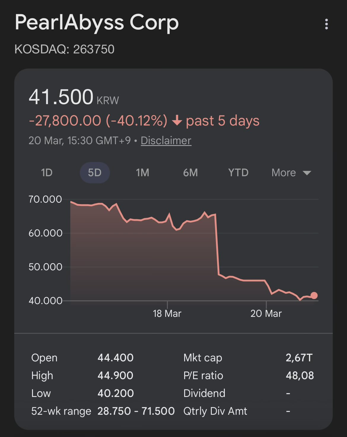This screenshot has height=437, width=347.
Task: Click the 18 Mar date marker
Action: pos(167,313)
